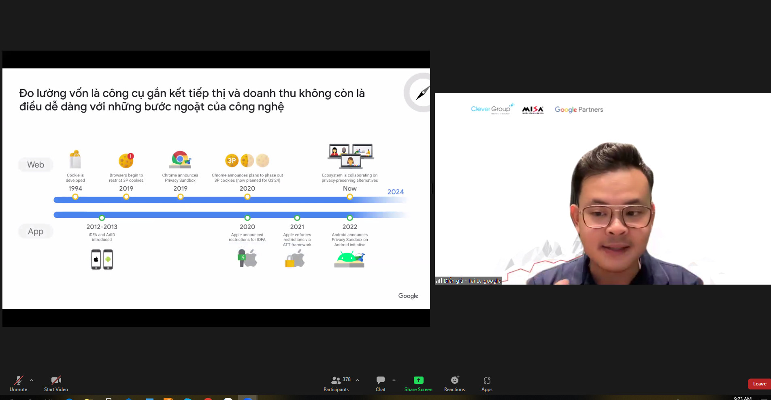Image resolution: width=771 pixels, height=400 pixels.
Task: Expand the arrow next to Chat
Action: [x=394, y=380]
